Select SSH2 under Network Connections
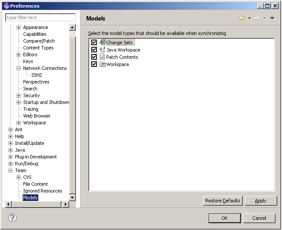 pyautogui.click(x=37, y=75)
